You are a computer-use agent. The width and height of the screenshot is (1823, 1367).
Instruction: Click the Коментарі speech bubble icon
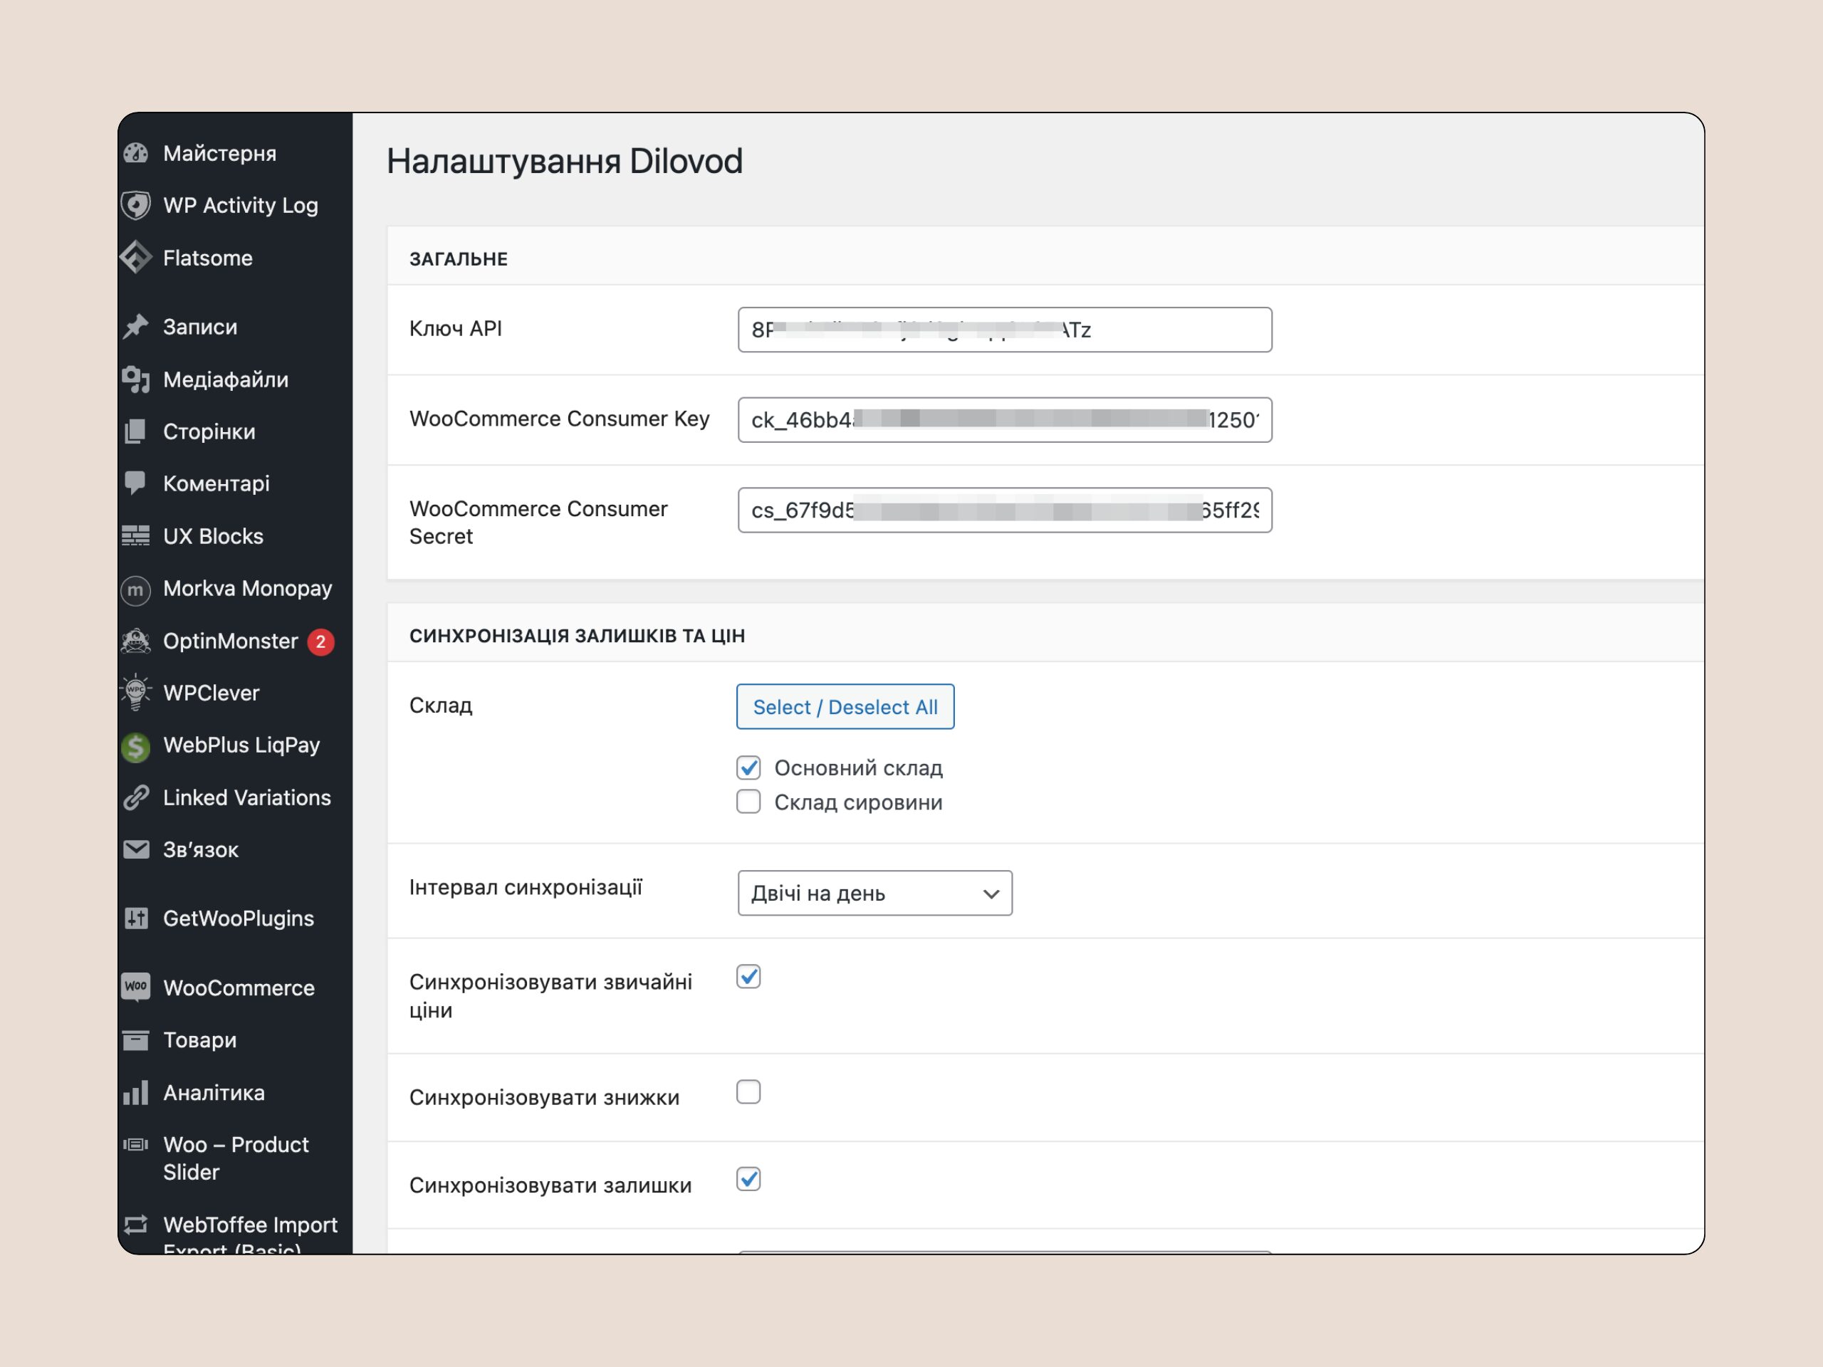click(136, 483)
